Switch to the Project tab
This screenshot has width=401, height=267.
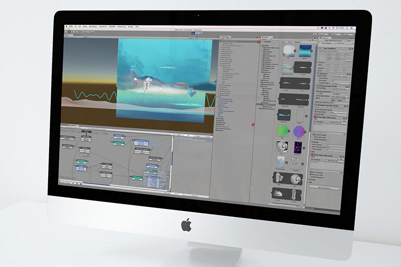[266, 37]
